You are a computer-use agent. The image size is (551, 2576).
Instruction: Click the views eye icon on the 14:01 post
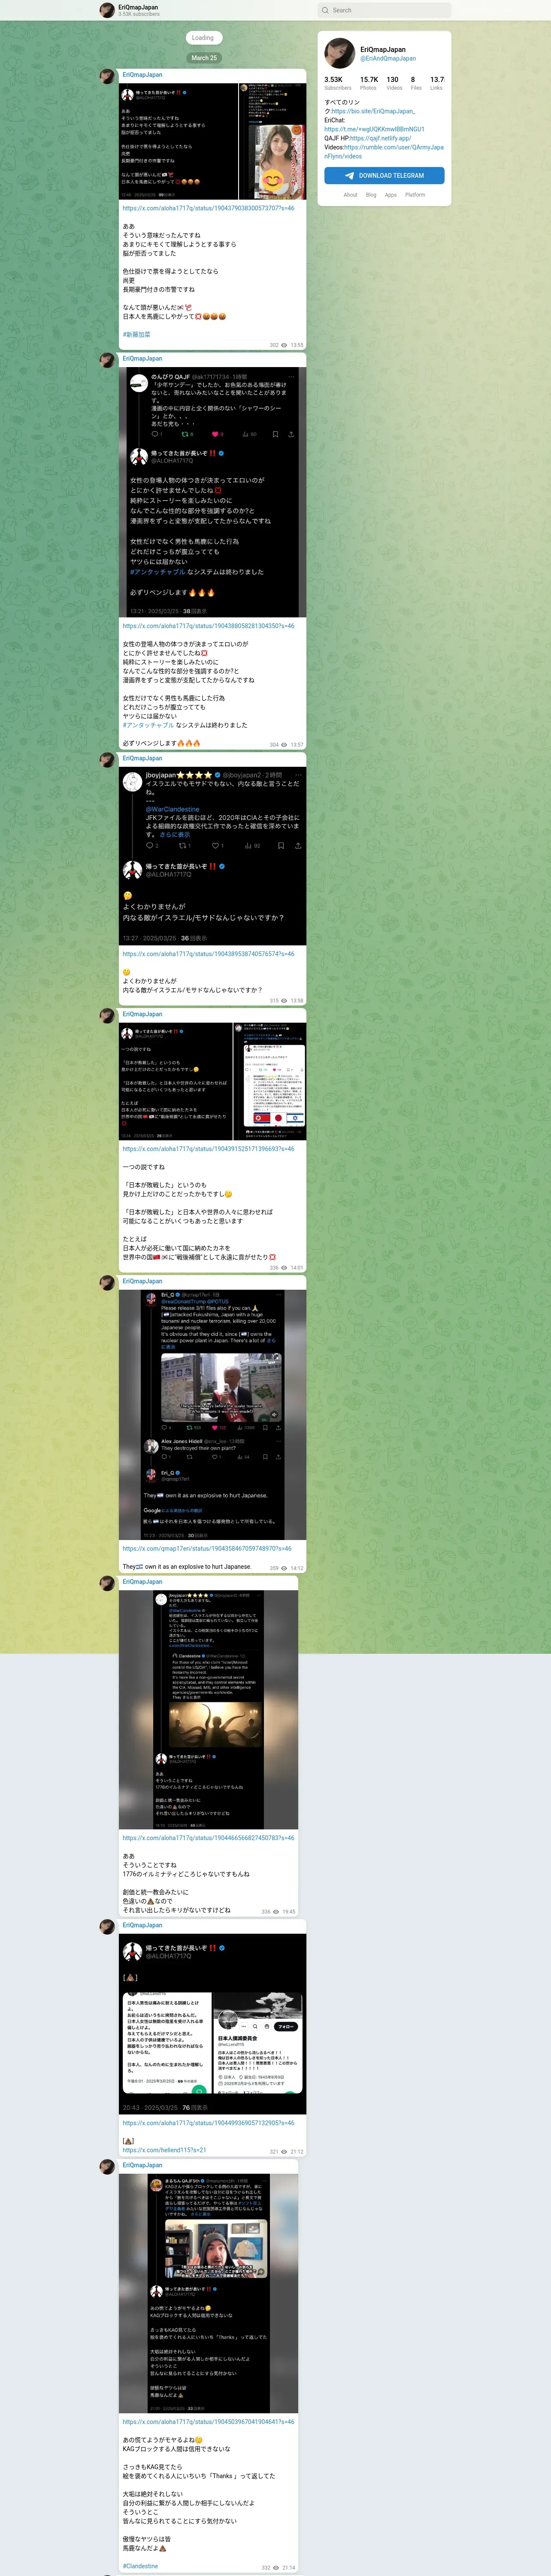click(x=284, y=1268)
